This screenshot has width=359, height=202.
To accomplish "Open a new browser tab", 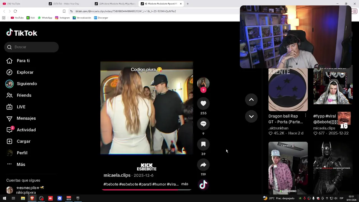I will 188,4.
